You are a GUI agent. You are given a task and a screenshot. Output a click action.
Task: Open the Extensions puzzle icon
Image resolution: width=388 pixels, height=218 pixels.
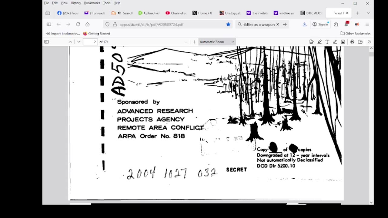(x=336, y=24)
